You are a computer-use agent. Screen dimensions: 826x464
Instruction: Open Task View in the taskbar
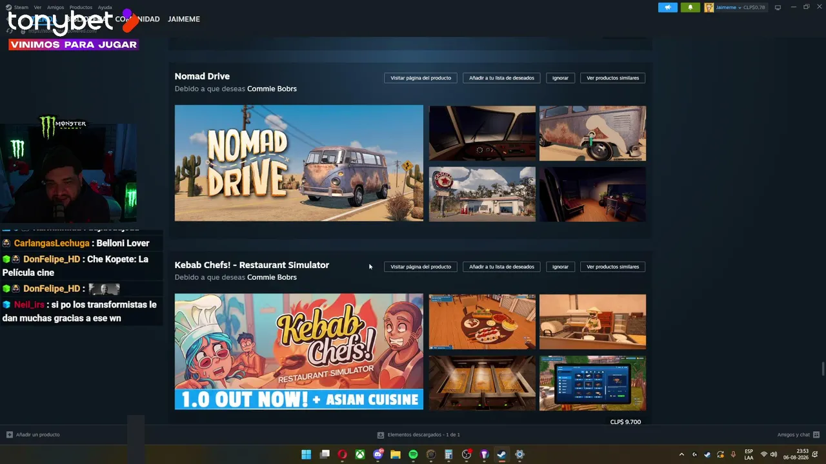click(325, 454)
